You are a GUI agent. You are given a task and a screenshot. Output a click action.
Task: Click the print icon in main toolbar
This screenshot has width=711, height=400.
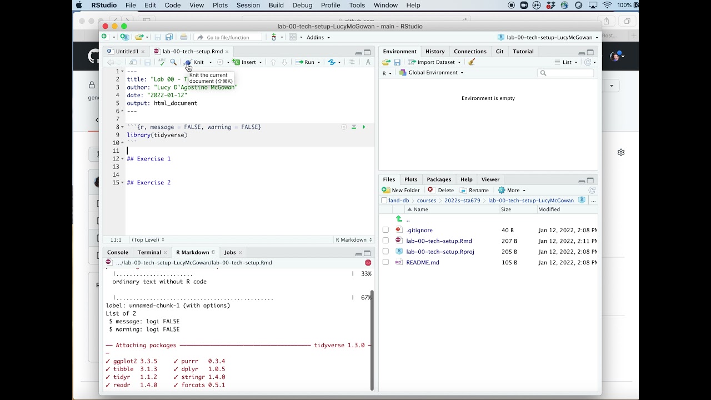point(184,37)
